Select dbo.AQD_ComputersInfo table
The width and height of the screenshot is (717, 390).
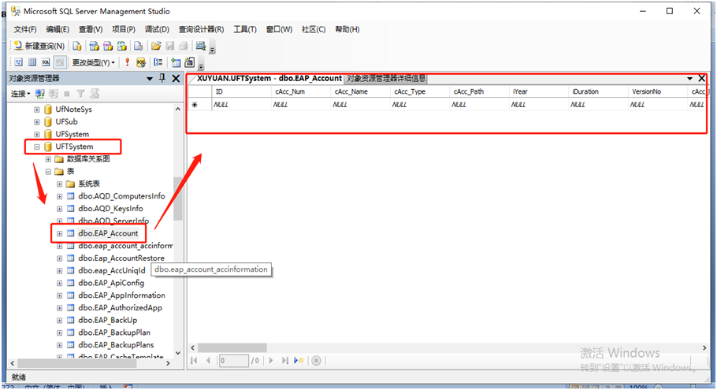[x=121, y=196]
